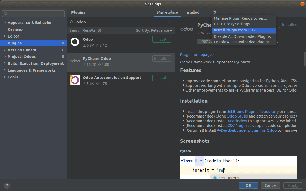The height and width of the screenshot is (191, 306).
Task: Click the settings search magnifier icon
Action: [x=6, y=14]
